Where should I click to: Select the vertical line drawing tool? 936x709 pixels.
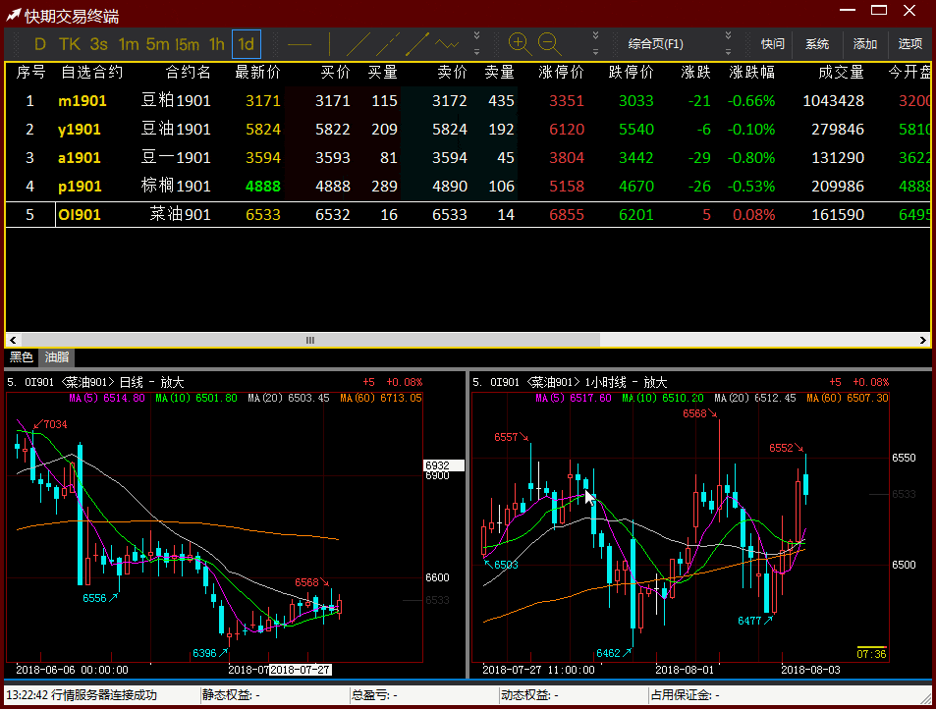tap(329, 44)
